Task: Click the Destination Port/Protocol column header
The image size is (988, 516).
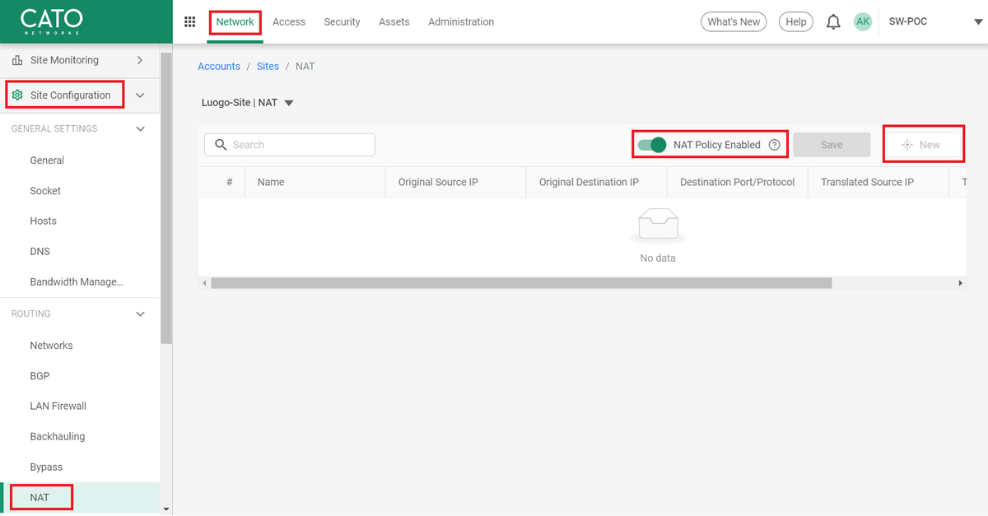Action: click(738, 183)
